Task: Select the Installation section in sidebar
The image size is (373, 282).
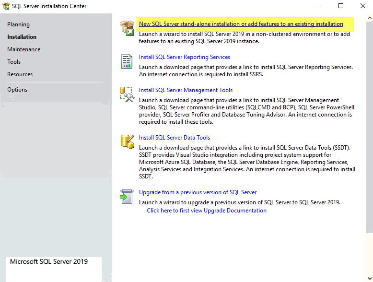Action: [x=22, y=37]
